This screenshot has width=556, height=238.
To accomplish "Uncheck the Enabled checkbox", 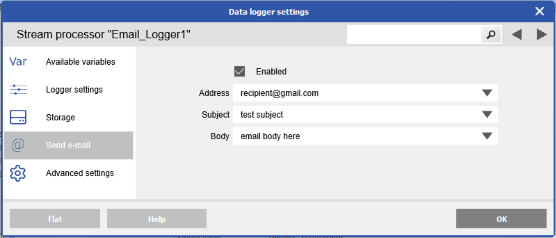I will tap(239, 71).
